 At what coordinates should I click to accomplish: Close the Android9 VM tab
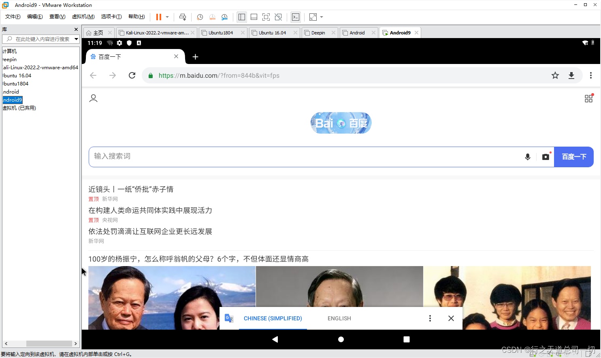pyautogui.click(x=416, y=33)
